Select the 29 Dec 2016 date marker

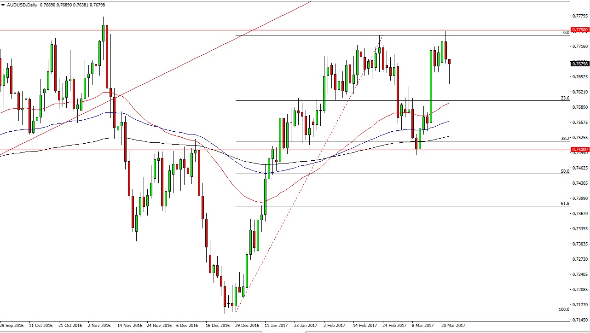(x=246, y=325)
